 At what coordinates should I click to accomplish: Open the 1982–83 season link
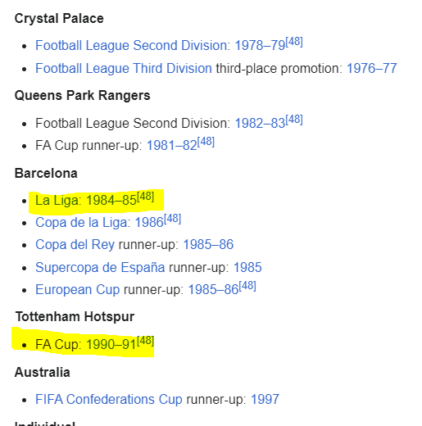(260, 124)
